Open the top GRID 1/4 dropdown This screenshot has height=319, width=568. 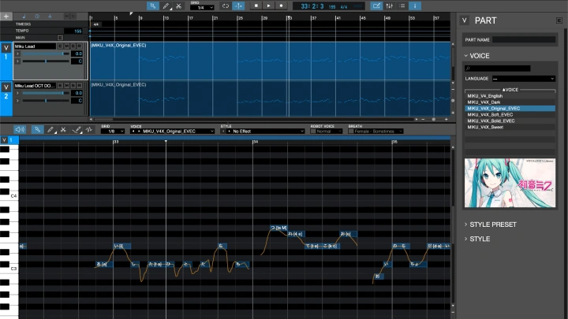[202, 7]
